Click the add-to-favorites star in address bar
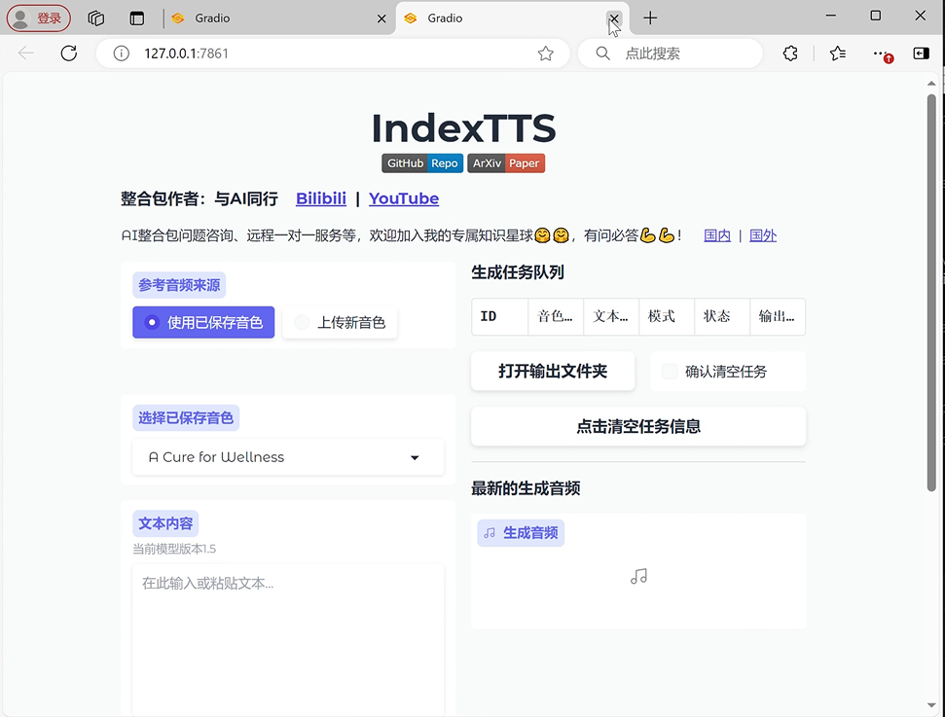Screen dimensions: 945x717 point(546,54)
